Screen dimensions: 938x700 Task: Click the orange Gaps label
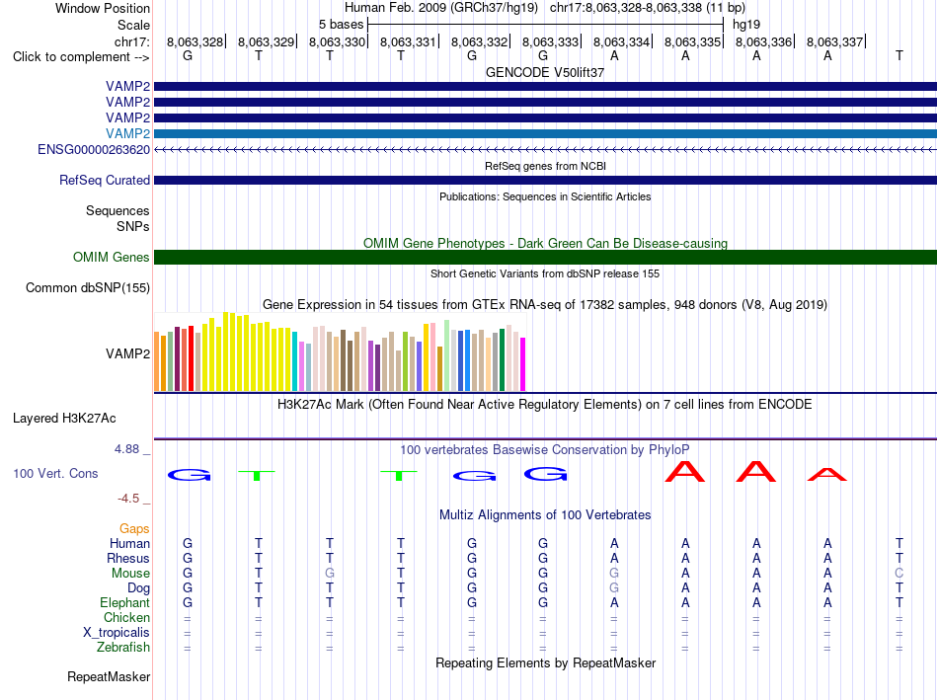tap(134, 528)
